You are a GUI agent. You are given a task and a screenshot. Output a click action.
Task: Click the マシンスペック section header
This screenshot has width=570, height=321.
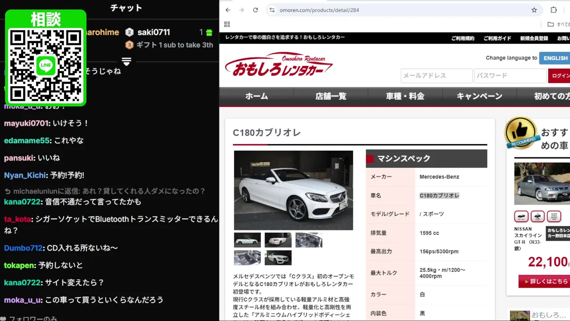427,158
